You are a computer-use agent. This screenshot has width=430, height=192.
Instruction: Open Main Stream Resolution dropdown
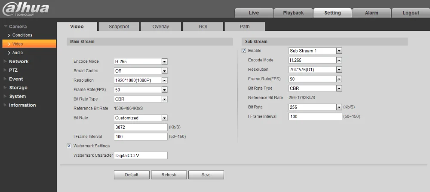pos(141,80)
